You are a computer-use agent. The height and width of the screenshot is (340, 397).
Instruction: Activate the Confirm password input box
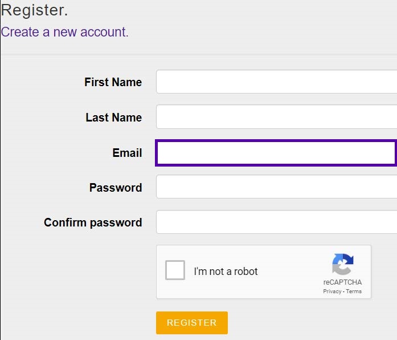(276, 222)
